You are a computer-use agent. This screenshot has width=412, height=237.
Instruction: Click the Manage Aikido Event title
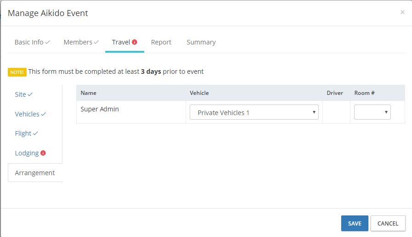tap(48, 13)
